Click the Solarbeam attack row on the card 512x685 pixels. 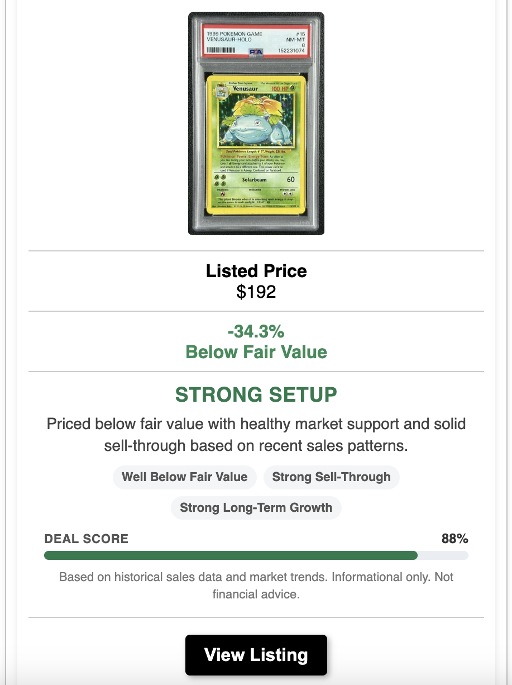[x=256, y=179]
